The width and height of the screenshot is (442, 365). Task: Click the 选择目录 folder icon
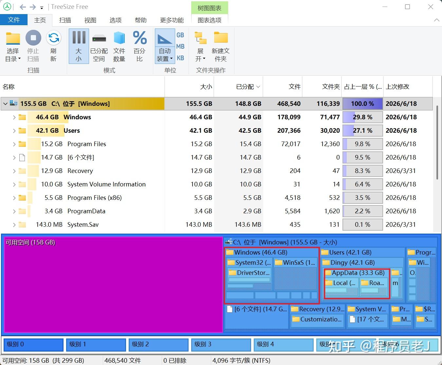pyautogui.click(x=13, y=38)
